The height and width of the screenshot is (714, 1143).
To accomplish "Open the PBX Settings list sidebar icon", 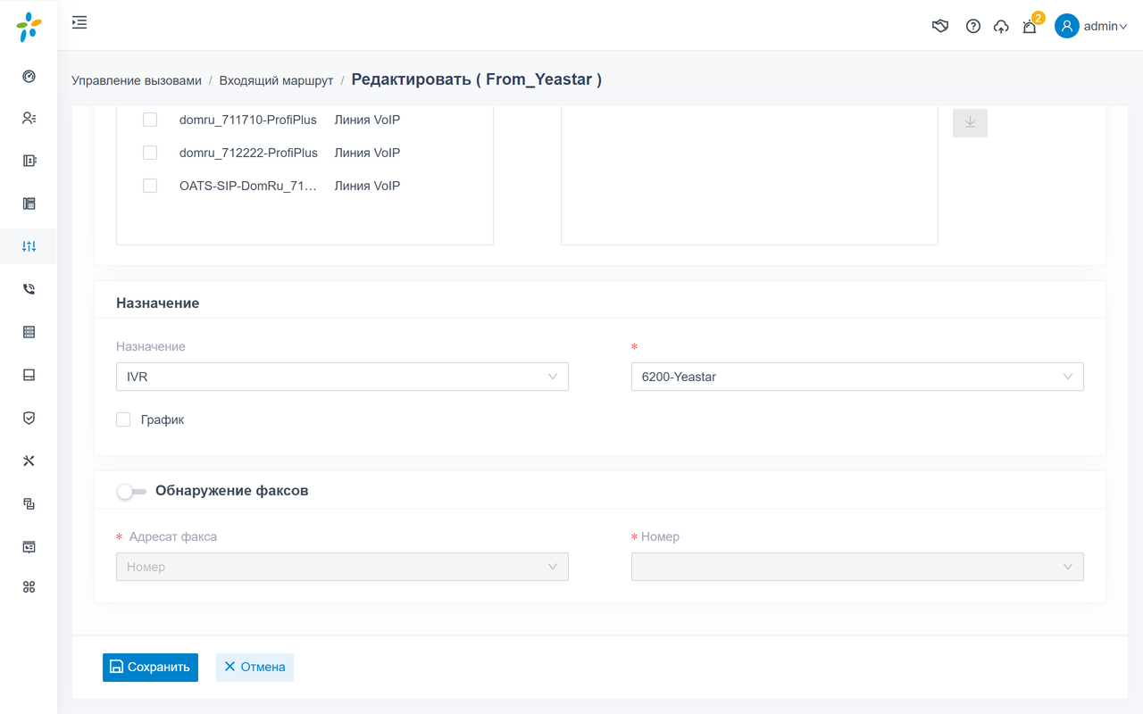I will coord(29,332).
